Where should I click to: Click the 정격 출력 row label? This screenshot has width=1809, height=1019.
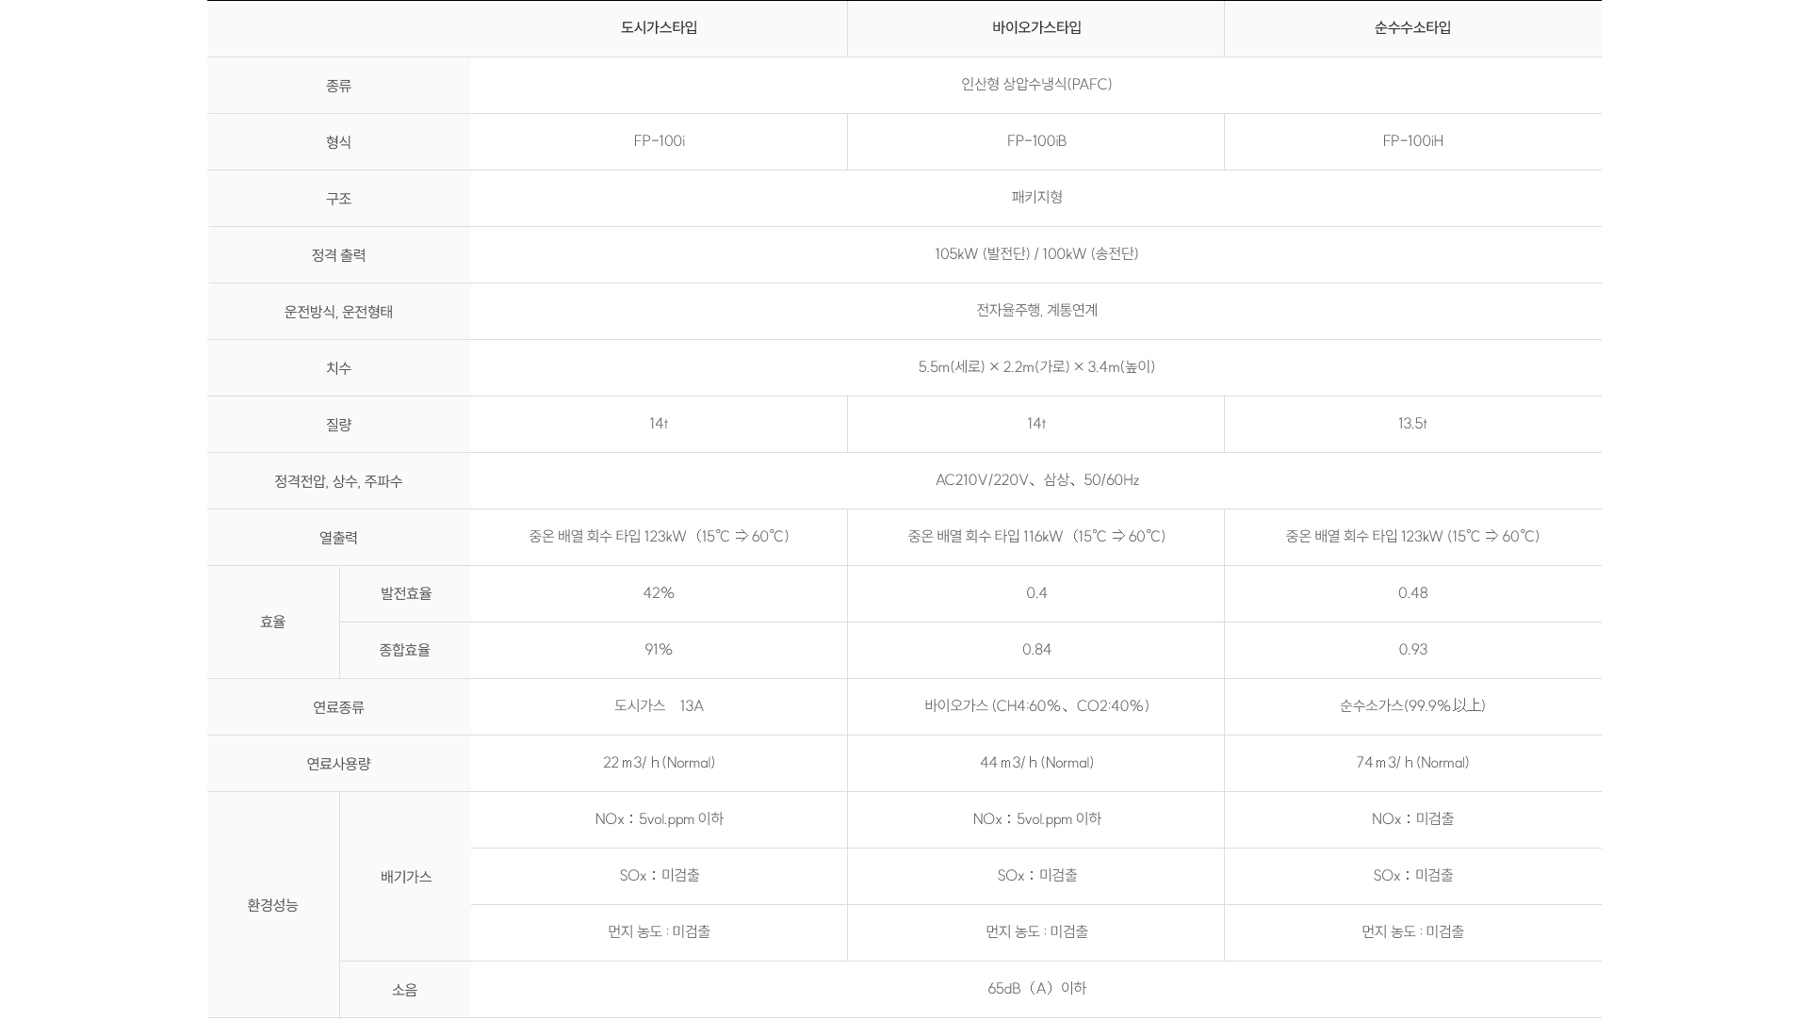(338, 255)
